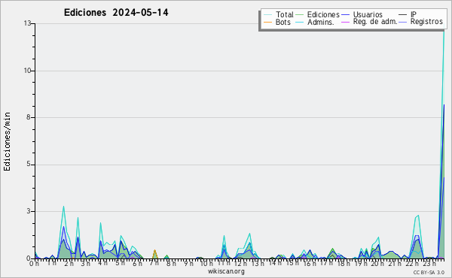Click the y-axis value 3

pos(29,211)
